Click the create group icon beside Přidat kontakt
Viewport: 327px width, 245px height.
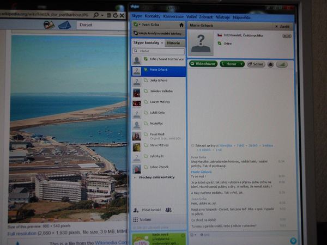click(168, 210)
